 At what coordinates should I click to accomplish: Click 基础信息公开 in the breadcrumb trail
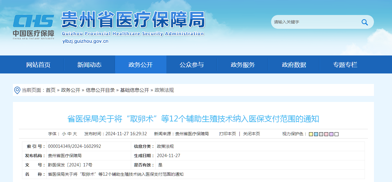134,90
